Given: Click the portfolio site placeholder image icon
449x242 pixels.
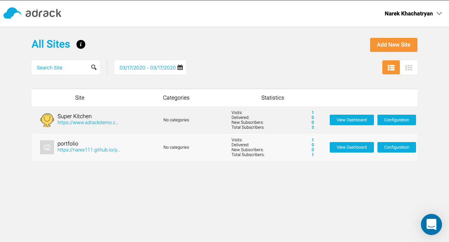Looking at the screenshot, I should coord(47,147).
